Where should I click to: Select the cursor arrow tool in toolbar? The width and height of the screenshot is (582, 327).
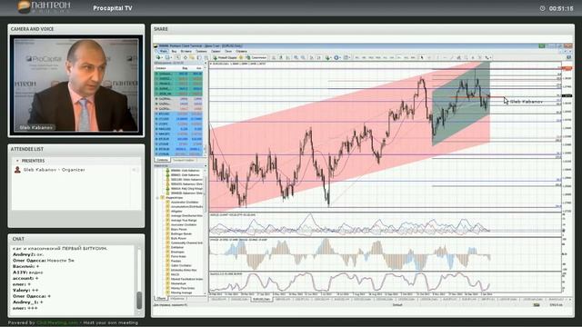click(422, 57)
